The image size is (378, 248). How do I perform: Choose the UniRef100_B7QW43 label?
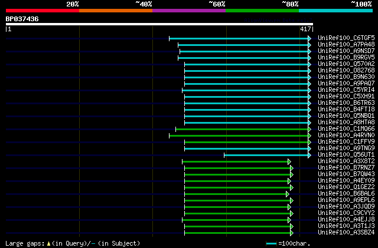pos(346,174)
